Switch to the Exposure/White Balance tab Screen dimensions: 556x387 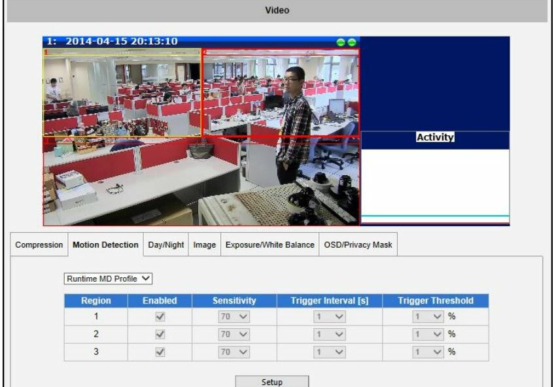click(270, 244)
